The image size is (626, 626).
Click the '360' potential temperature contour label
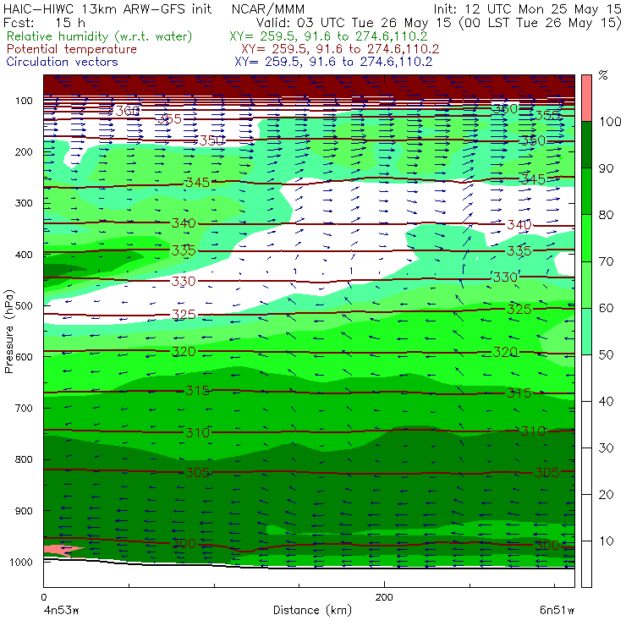click(x=128, y=111)
